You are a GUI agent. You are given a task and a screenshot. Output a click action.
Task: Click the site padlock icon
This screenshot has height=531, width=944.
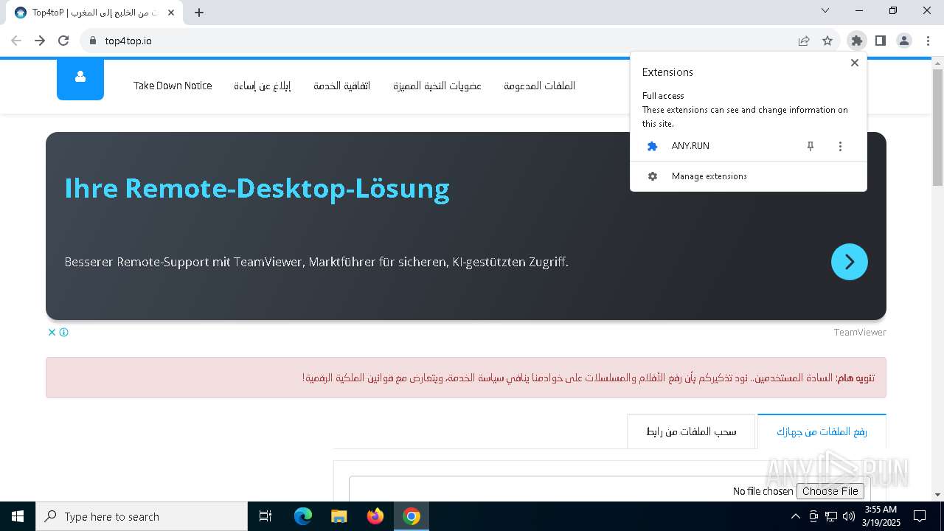[x=93, y=41]
